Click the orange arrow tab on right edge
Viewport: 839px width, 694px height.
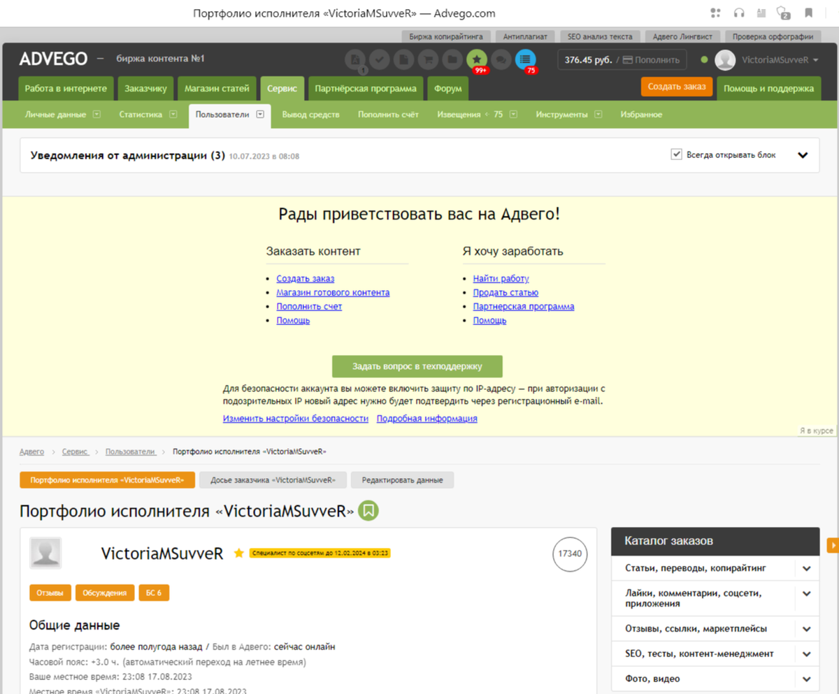point(833,544)
